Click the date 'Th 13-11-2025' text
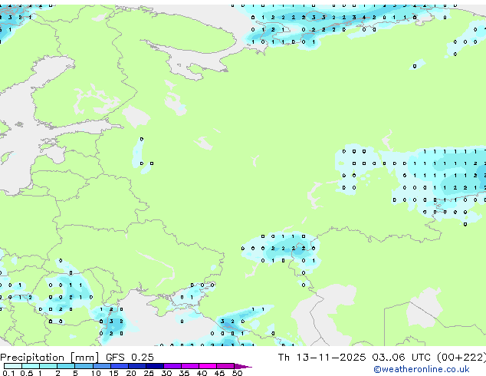Image resolution: width=486 pixels, height=376 pixels. coord(322,358)
